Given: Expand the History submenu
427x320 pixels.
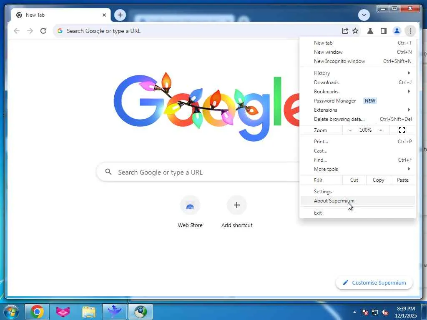Looking at the screenshot, I should [x=357, y=73].
